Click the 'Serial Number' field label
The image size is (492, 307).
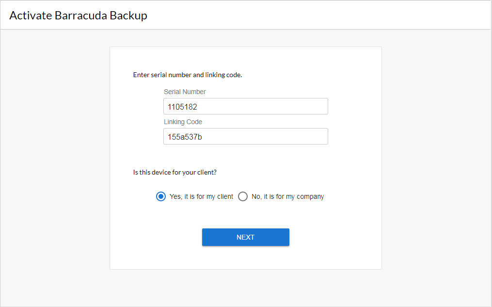[185, 92]
